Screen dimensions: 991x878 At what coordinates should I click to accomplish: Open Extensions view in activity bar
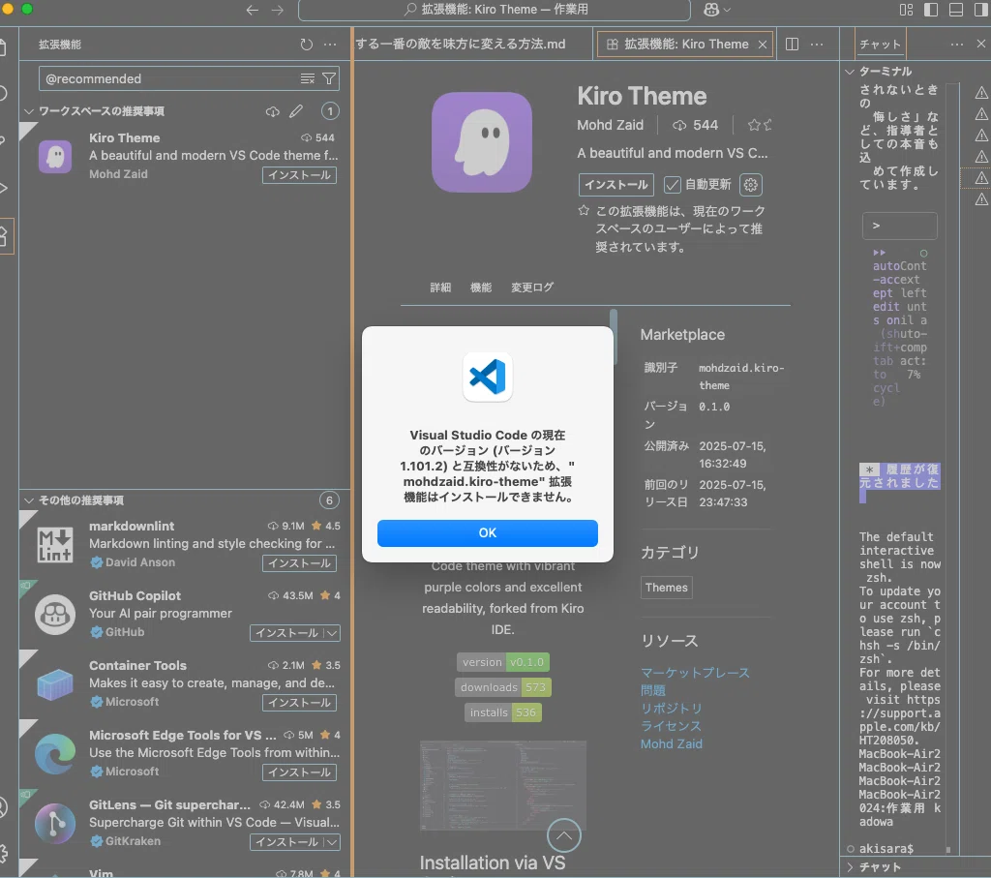click(x=5, y=236)
